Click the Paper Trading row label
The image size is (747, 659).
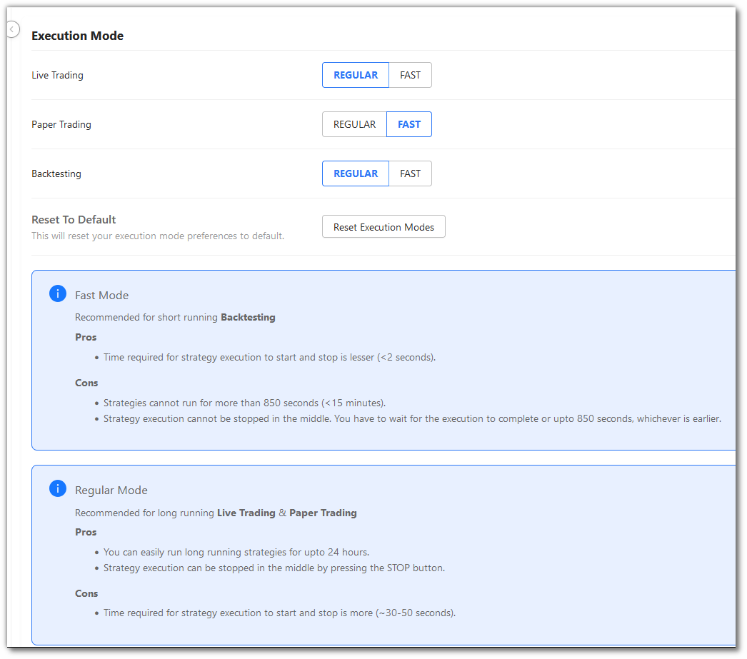click(61, 124)
